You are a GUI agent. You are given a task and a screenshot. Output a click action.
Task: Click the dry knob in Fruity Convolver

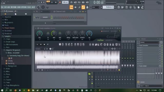coord(39,33)
